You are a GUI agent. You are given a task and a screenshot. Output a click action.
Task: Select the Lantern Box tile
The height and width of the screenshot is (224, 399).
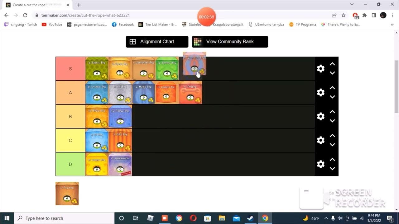167,92
